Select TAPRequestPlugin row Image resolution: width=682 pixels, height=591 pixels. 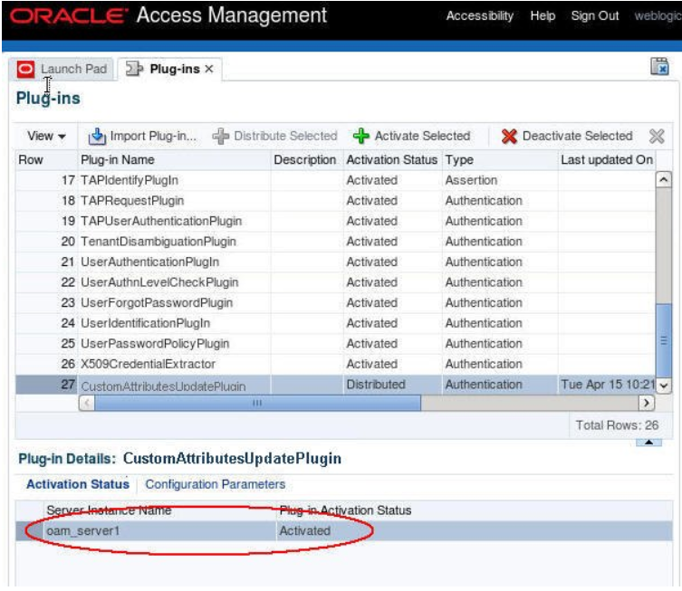point(335,201)
